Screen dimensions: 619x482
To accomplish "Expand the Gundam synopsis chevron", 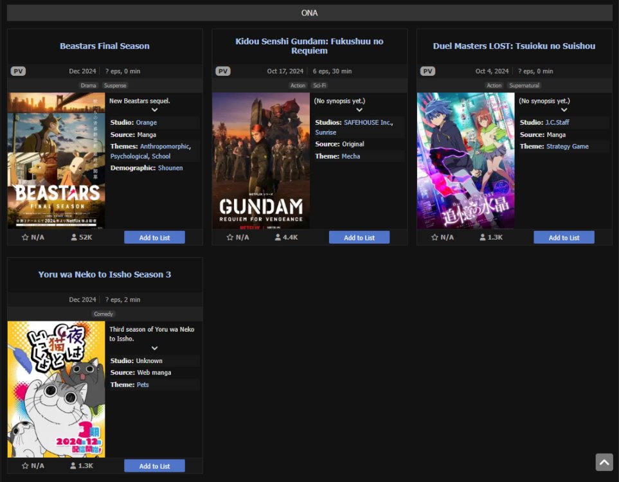I will pyautogui.click(x=359, y=110).
